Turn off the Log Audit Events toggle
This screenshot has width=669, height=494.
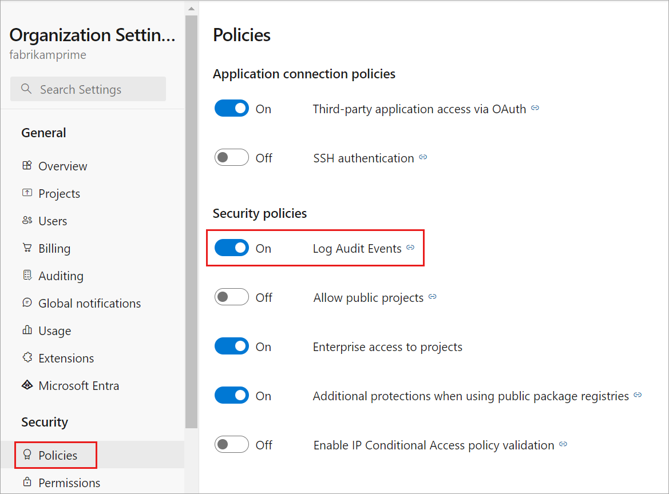[232, 248]
